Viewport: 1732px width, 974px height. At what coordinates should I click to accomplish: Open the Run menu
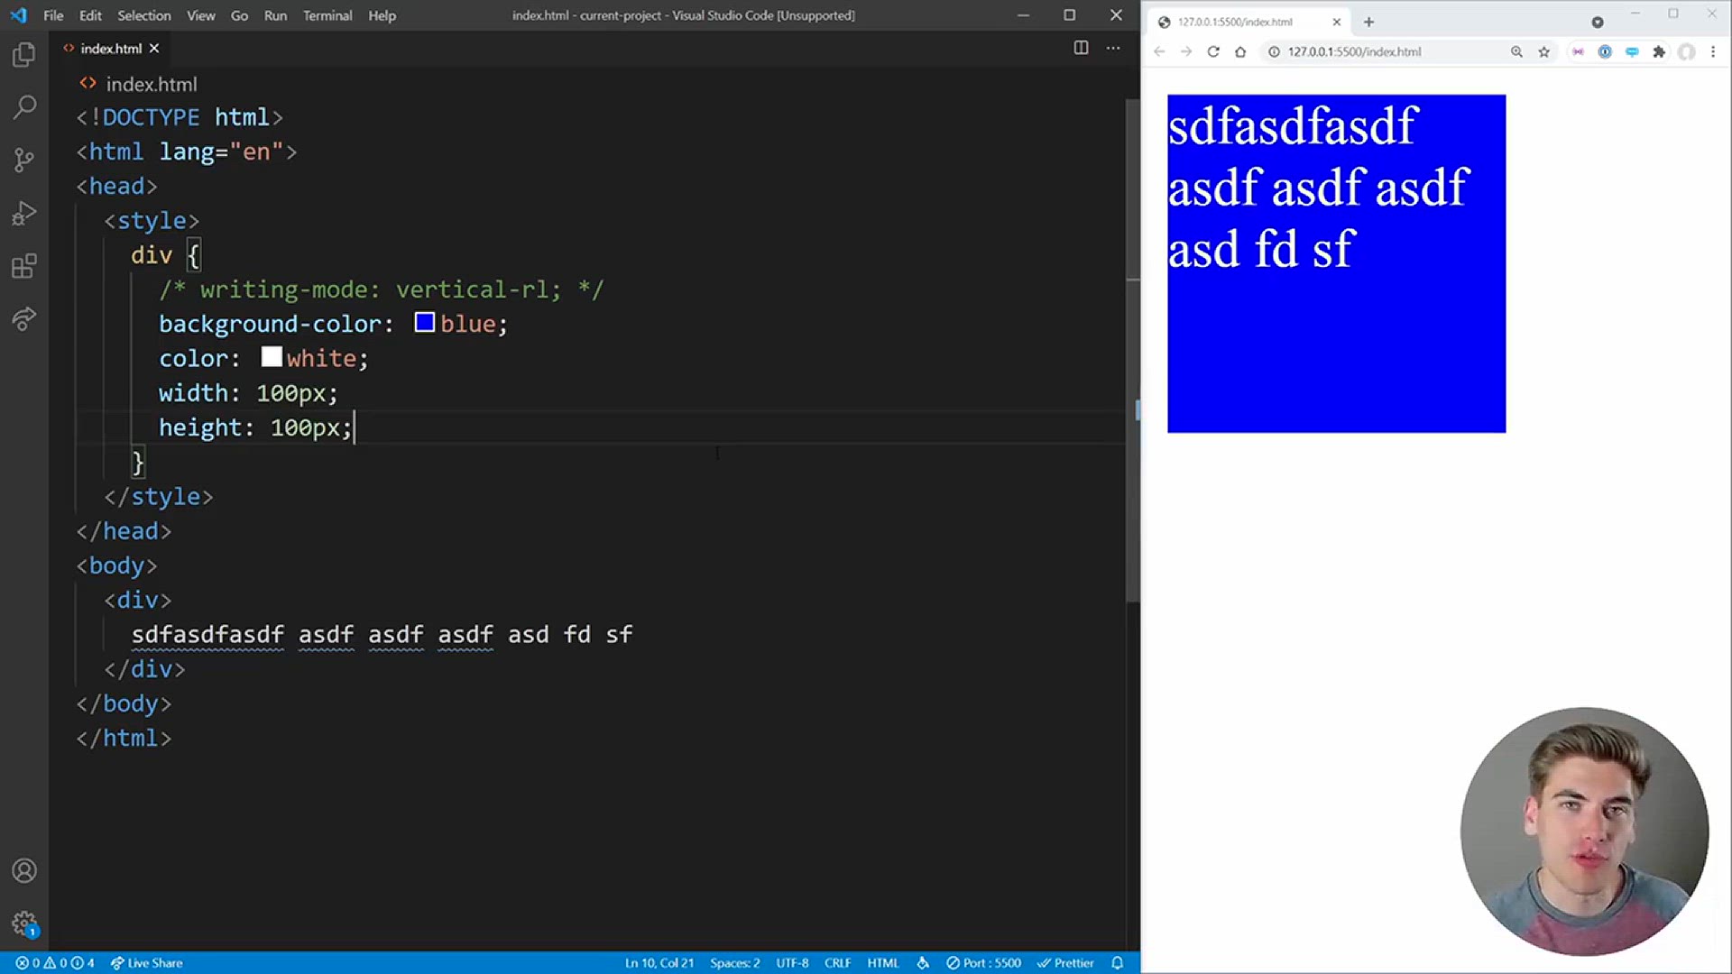point(275,15)
